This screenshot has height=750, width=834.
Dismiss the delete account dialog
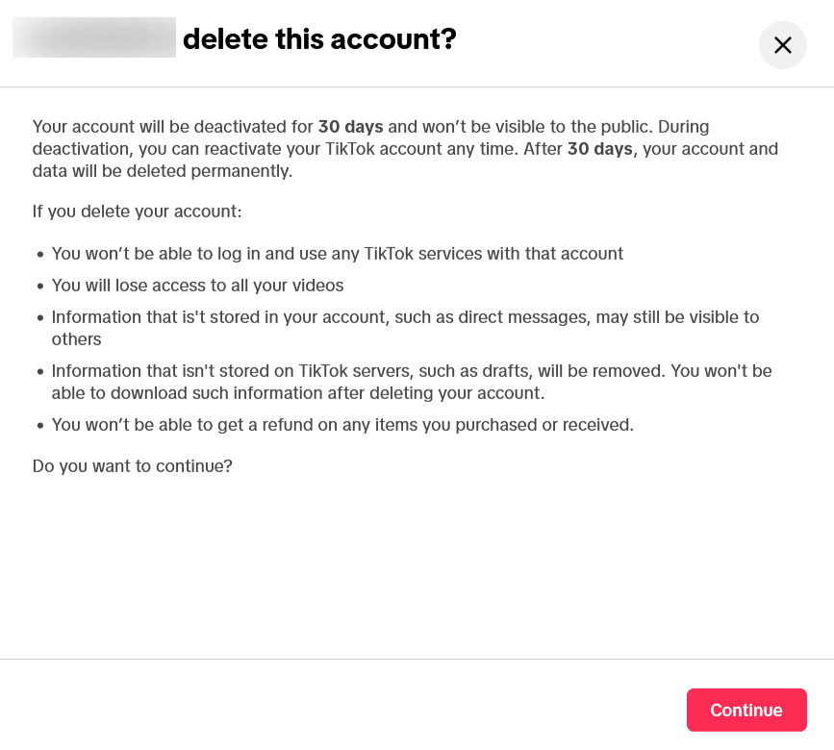tap(782, 45)
